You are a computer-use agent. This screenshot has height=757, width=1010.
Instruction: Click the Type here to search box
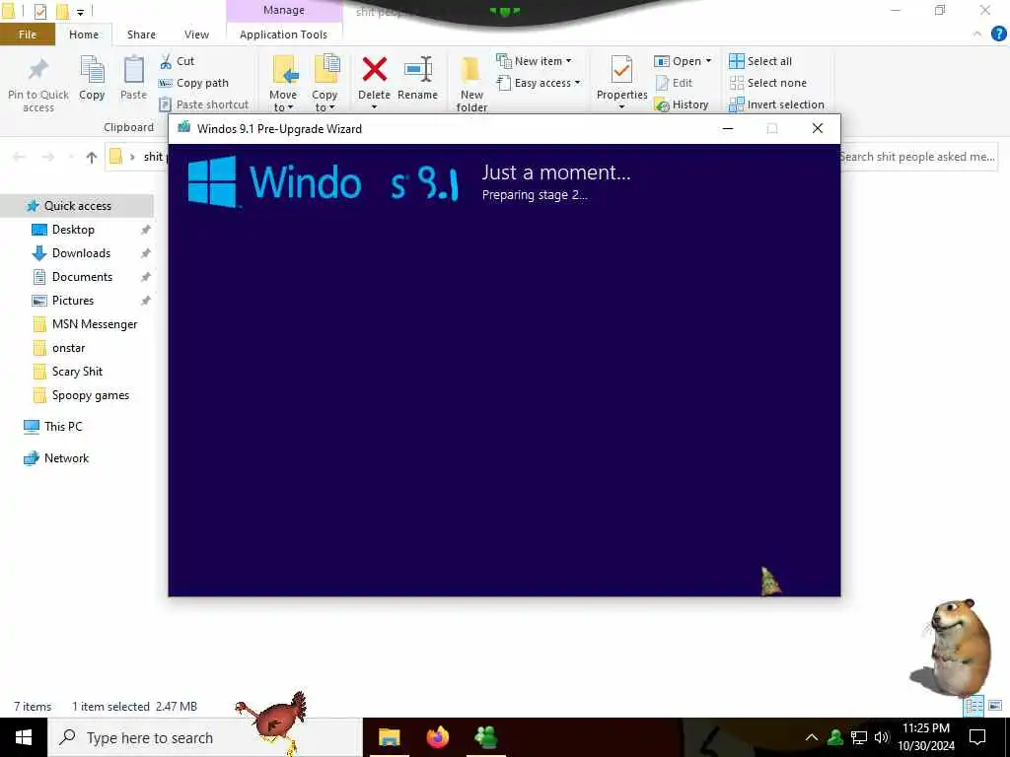(x=205, y=737)
